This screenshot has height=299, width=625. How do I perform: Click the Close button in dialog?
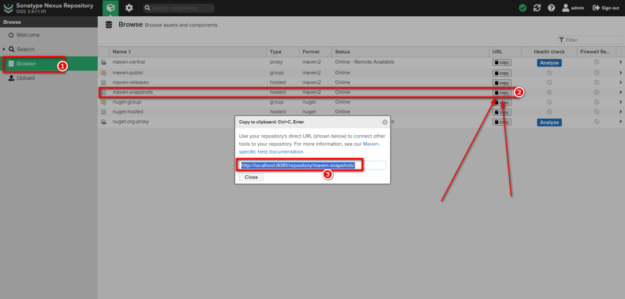pos(251,177)
